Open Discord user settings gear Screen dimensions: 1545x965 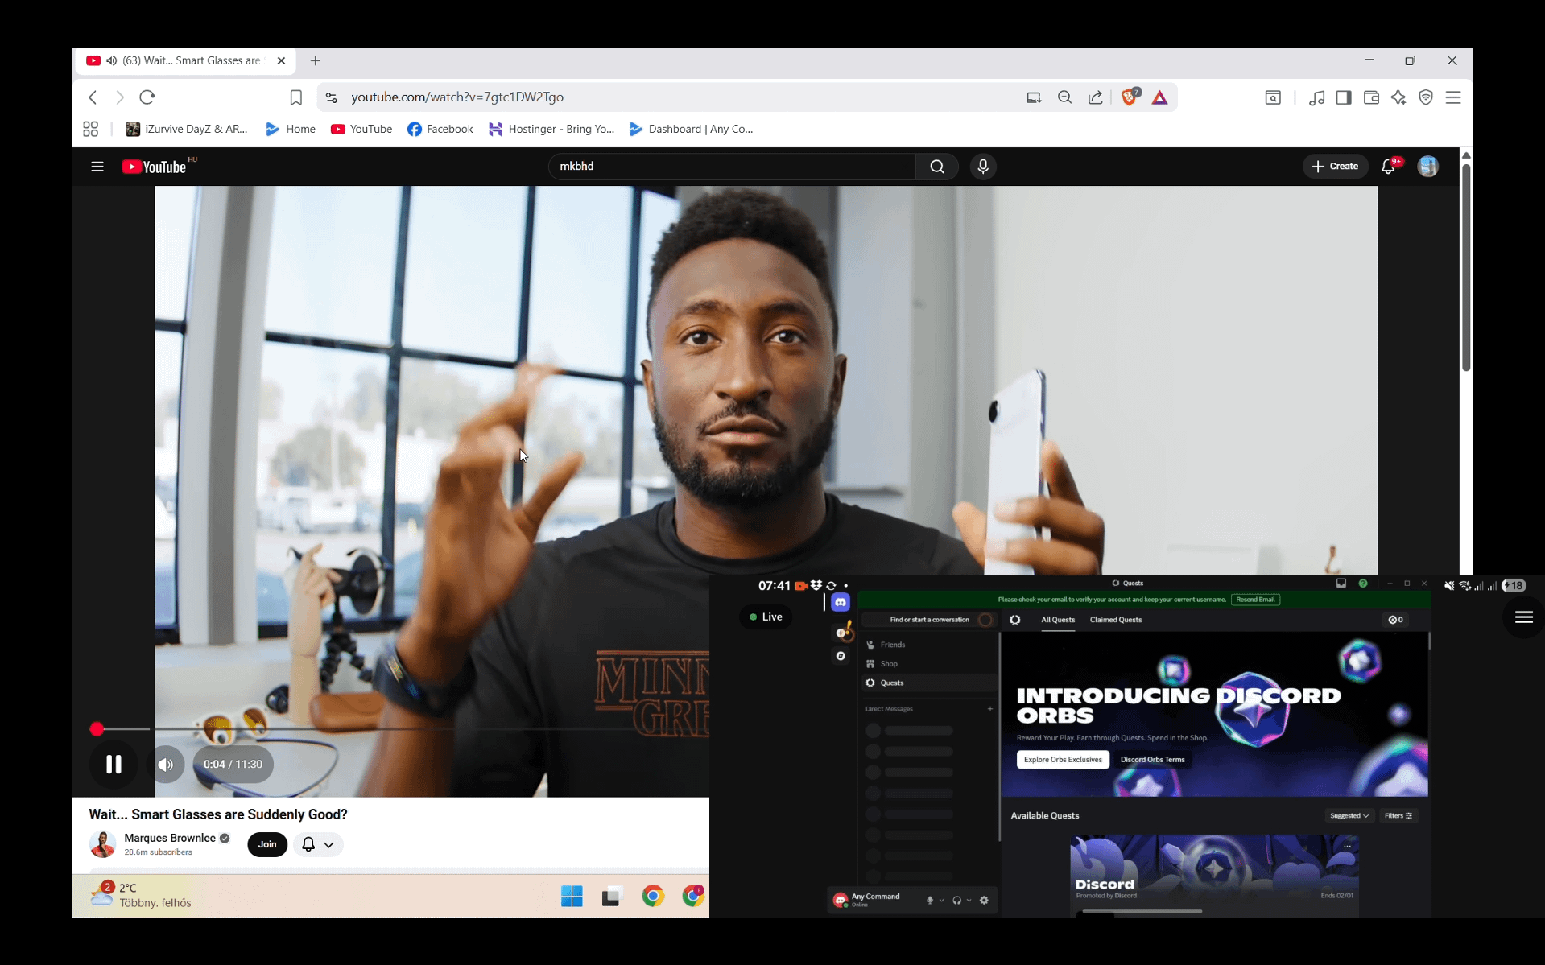click(x=984, y=900)
